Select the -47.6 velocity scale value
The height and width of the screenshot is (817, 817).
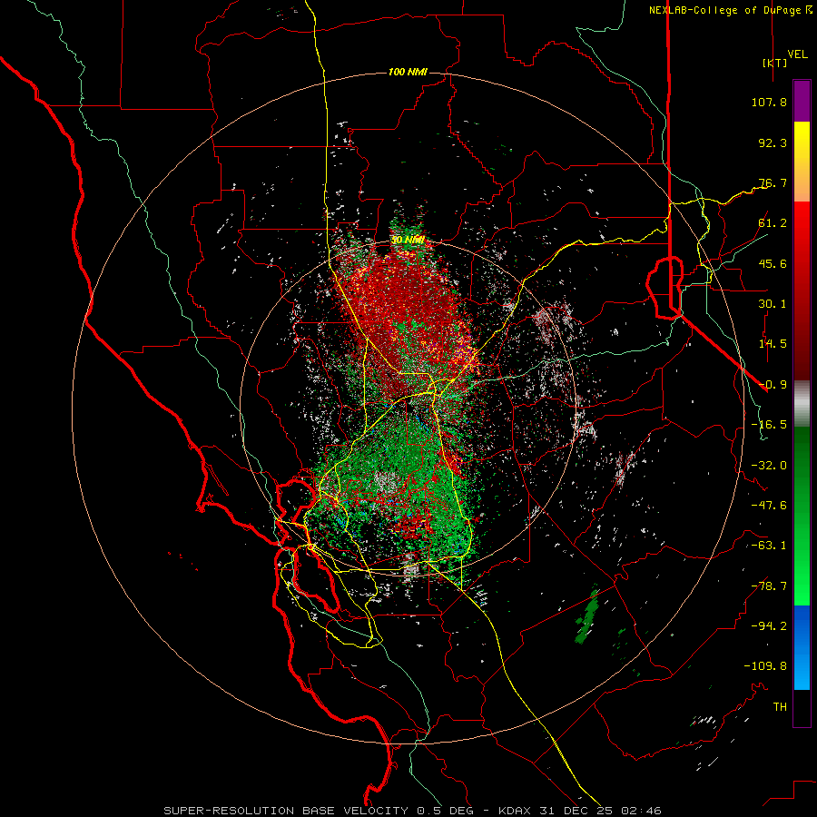click(769, 506)
